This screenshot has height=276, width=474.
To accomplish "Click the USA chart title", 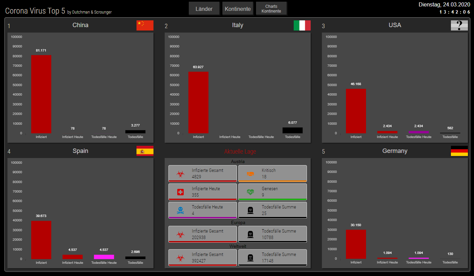I will tap(395, 25).
